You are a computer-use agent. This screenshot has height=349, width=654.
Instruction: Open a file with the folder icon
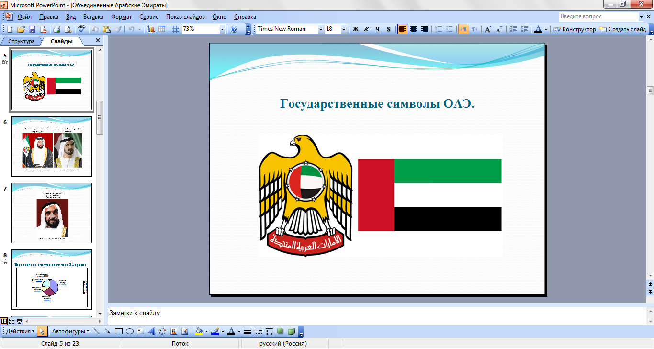pos(22,29)
